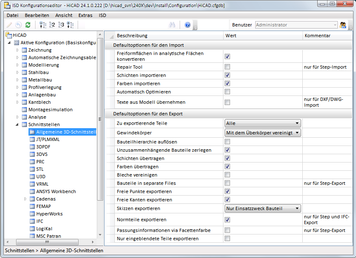Open the Extras menu
The image size is (356, 258).
click(x=85, y=15)
